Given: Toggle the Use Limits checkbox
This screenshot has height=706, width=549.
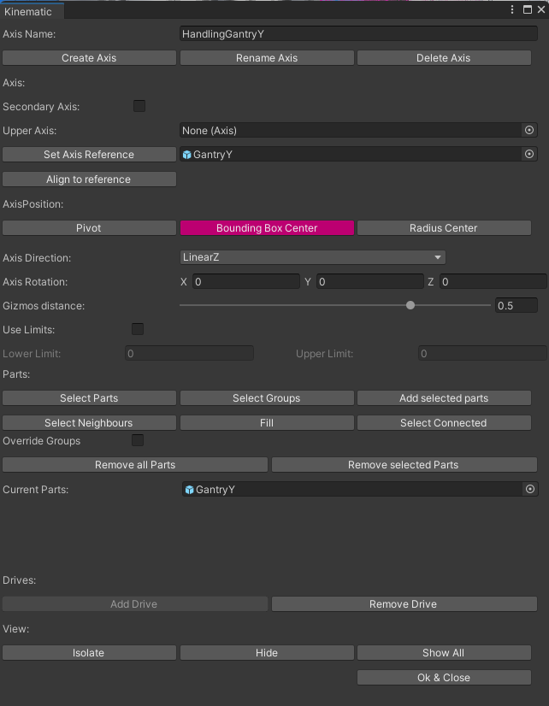Looking at the screenshot, I should pos(138,329).
